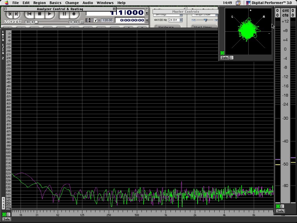Click the quarter-note tempo beat icon
The image size is (297, 223).
(x=95, y=20)
